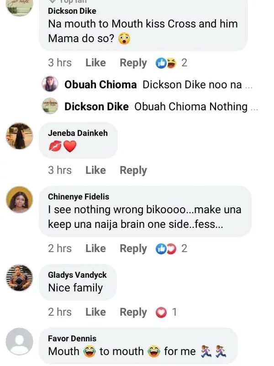This screenshot has width=274, height=366.
Task: Reply to Gladys Vandyck's comment
Action: tap(133, 312)
